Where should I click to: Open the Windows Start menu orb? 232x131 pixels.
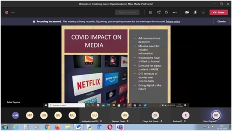(x=5, y=127)
